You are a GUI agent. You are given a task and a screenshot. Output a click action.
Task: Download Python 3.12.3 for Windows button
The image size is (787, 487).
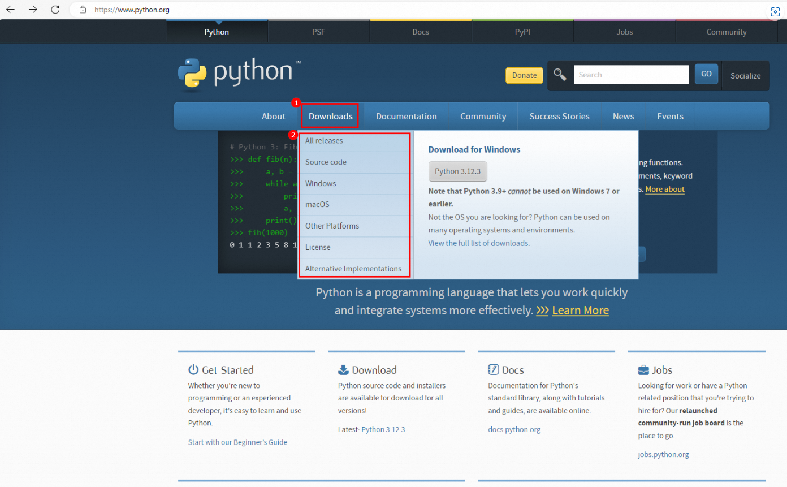coord(458,171)
